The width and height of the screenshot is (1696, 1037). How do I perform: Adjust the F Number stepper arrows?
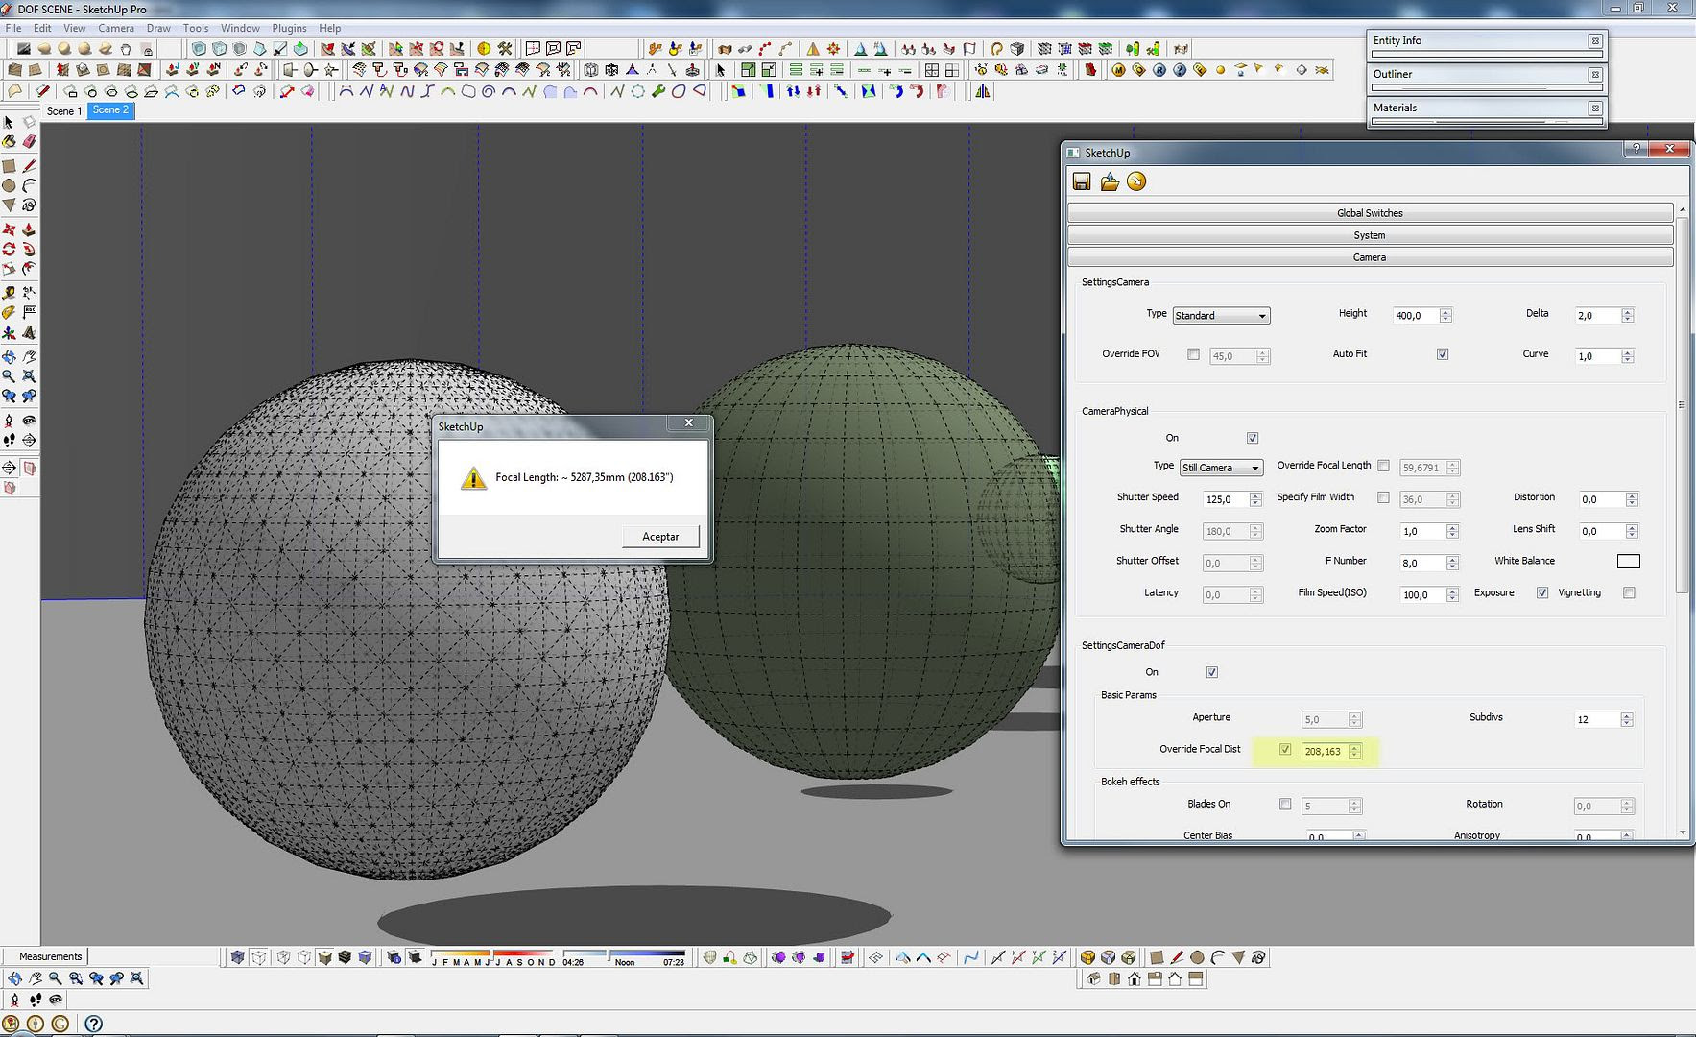[1452, 563]
